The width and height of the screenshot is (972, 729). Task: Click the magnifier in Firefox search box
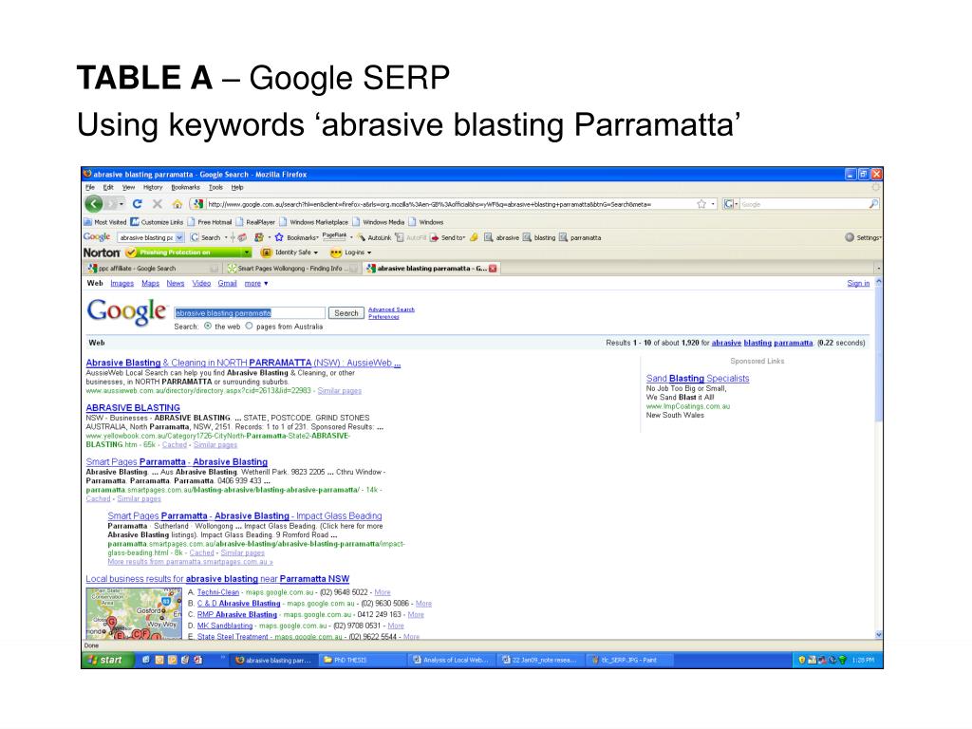pyautogui.click(x=873, y=204)
